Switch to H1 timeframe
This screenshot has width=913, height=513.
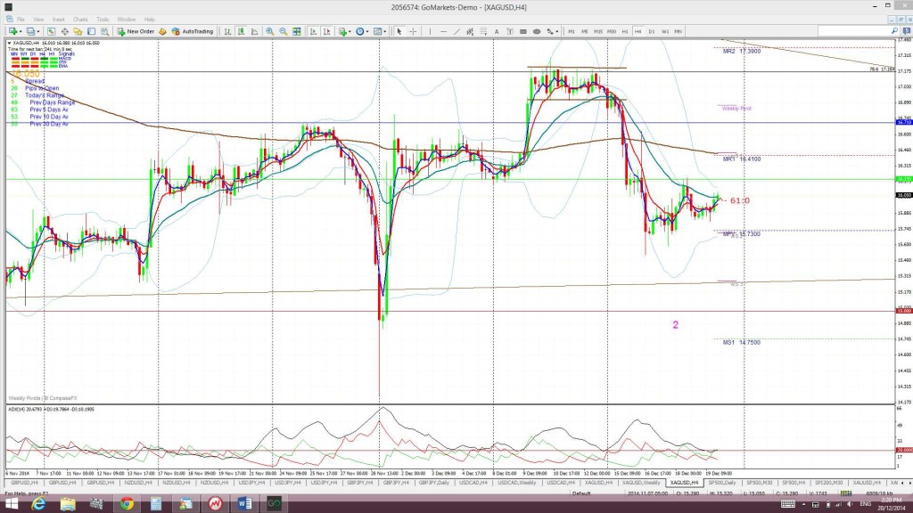[625, 31]
